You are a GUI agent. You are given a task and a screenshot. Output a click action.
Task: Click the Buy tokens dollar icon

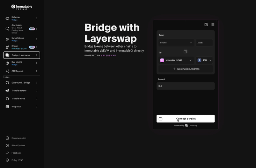pos(7,63)
